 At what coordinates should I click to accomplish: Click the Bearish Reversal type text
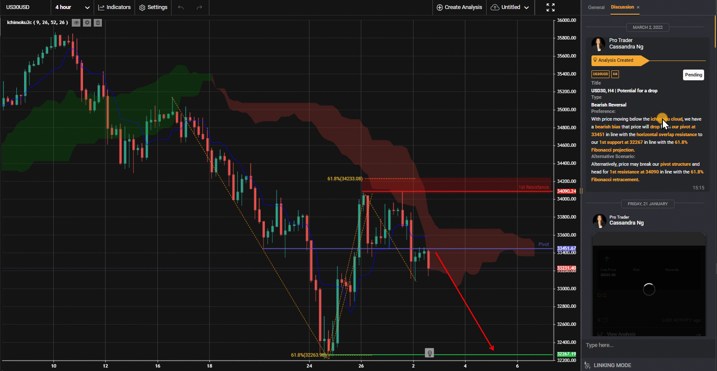tap(609, 105)
